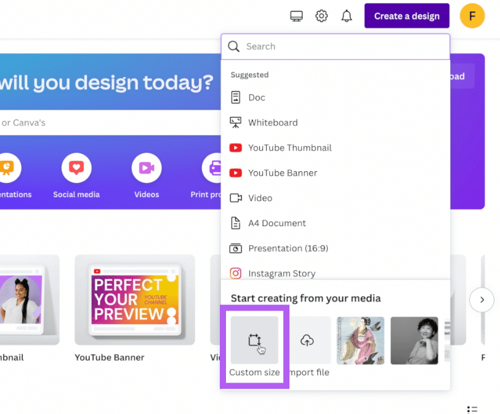Viewport: 500px width, 414px height.
Task: Pick the A4 Document design type
Action: tap(236, 223)
